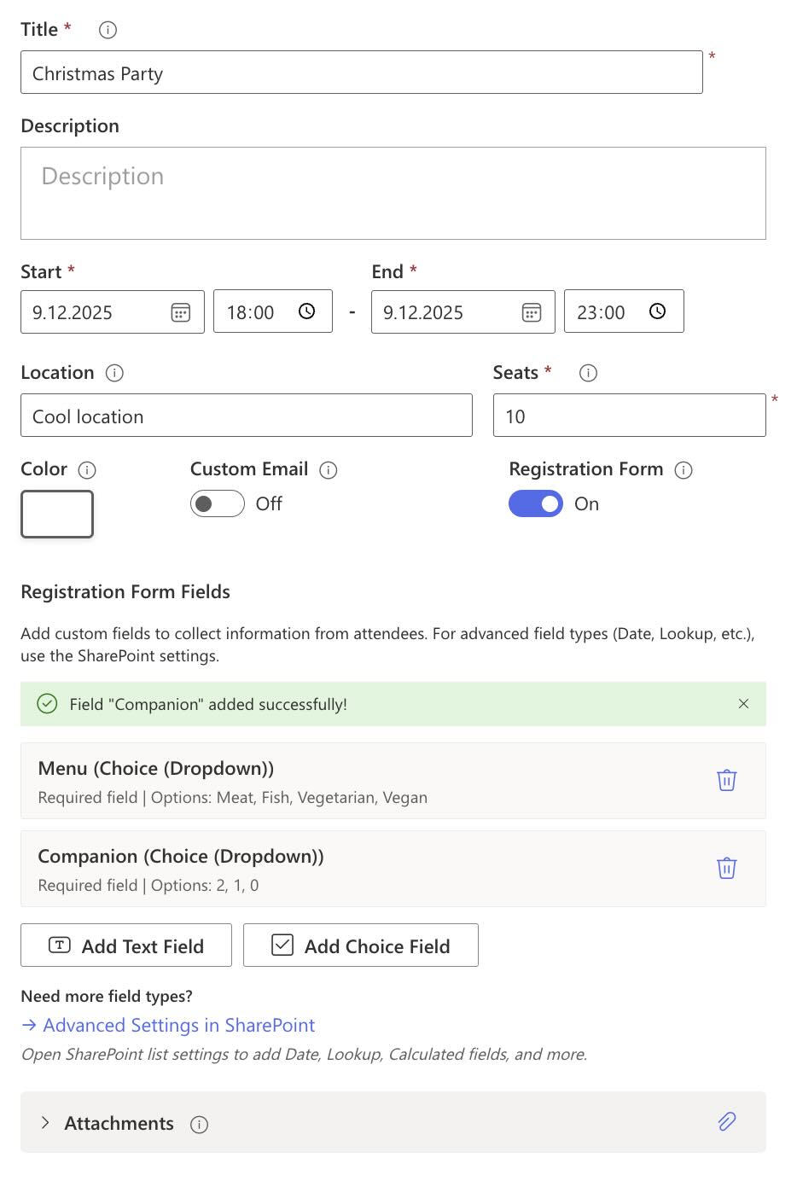Screen dimensions: 797x1181
Task: Select the Title field containing Christmas Party
Action: [360, 72]
